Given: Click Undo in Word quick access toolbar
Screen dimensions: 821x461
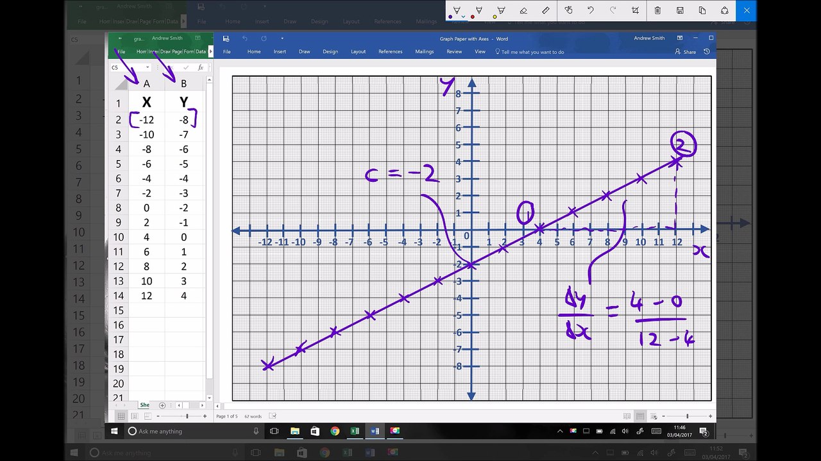Looking at the screenshot, I should click(x=244, y=38).
